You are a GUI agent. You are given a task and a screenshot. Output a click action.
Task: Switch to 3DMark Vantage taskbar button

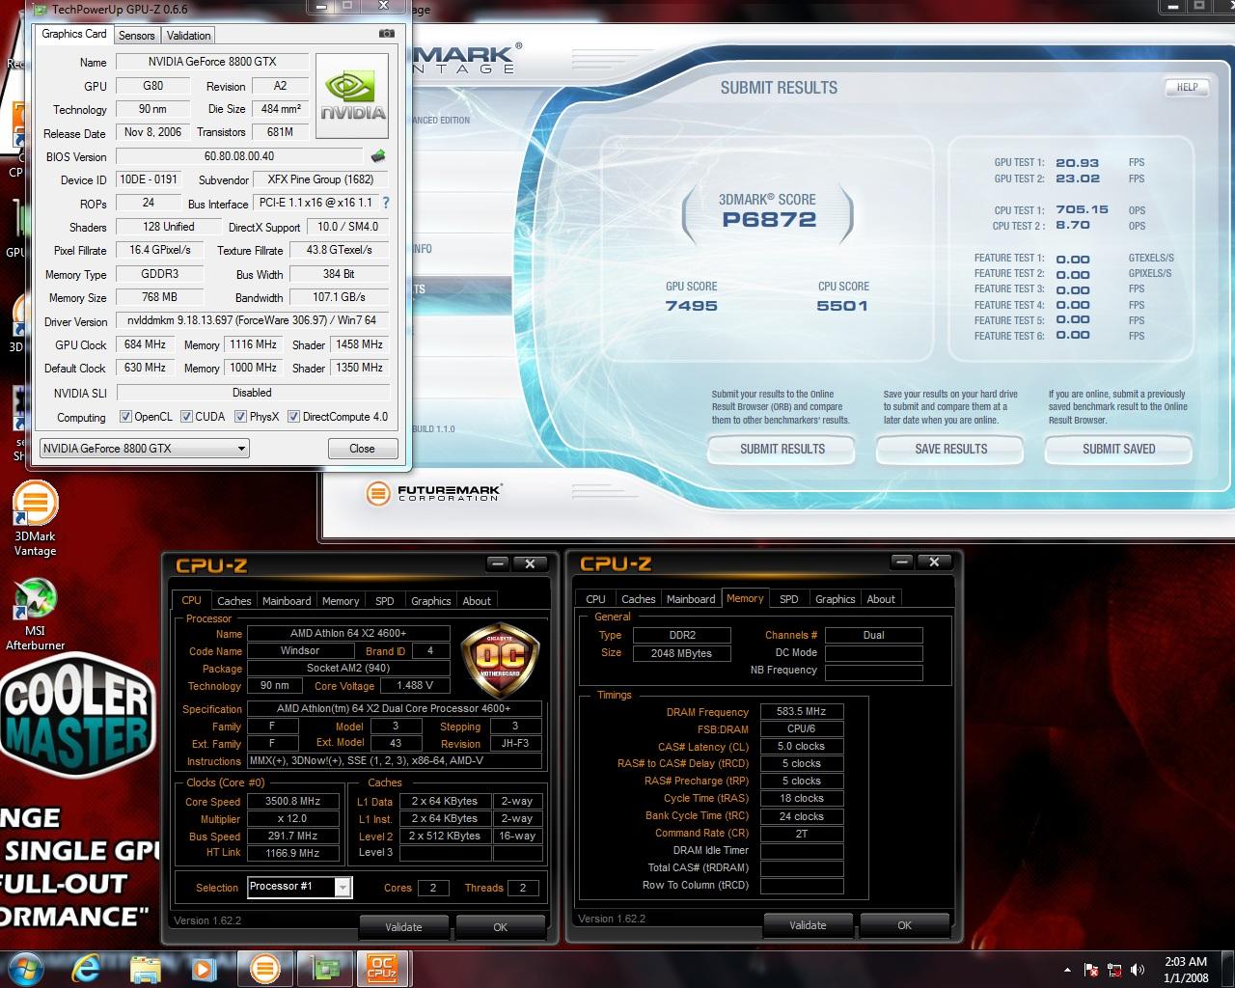coord(265,969)
